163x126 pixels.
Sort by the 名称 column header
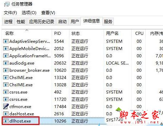coord(27,33)
